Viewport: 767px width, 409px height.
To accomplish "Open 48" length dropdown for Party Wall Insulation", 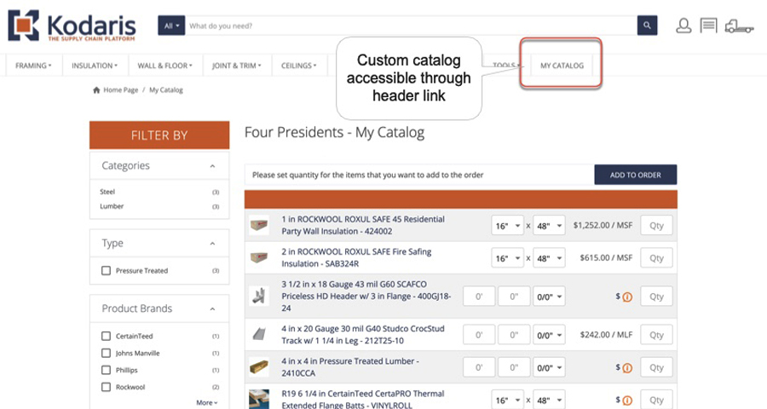I will tap(549, 226).
